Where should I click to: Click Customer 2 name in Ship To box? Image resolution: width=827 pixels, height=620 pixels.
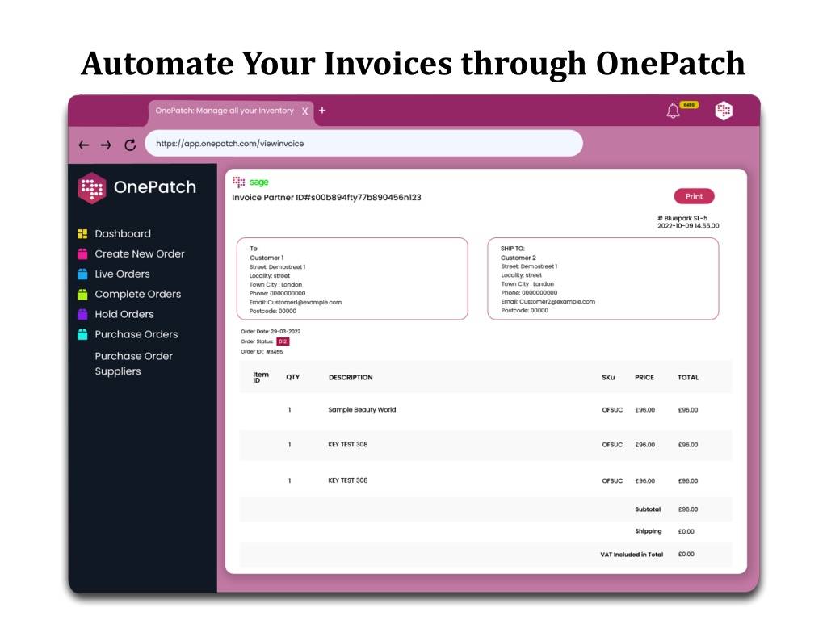[518, 258]
